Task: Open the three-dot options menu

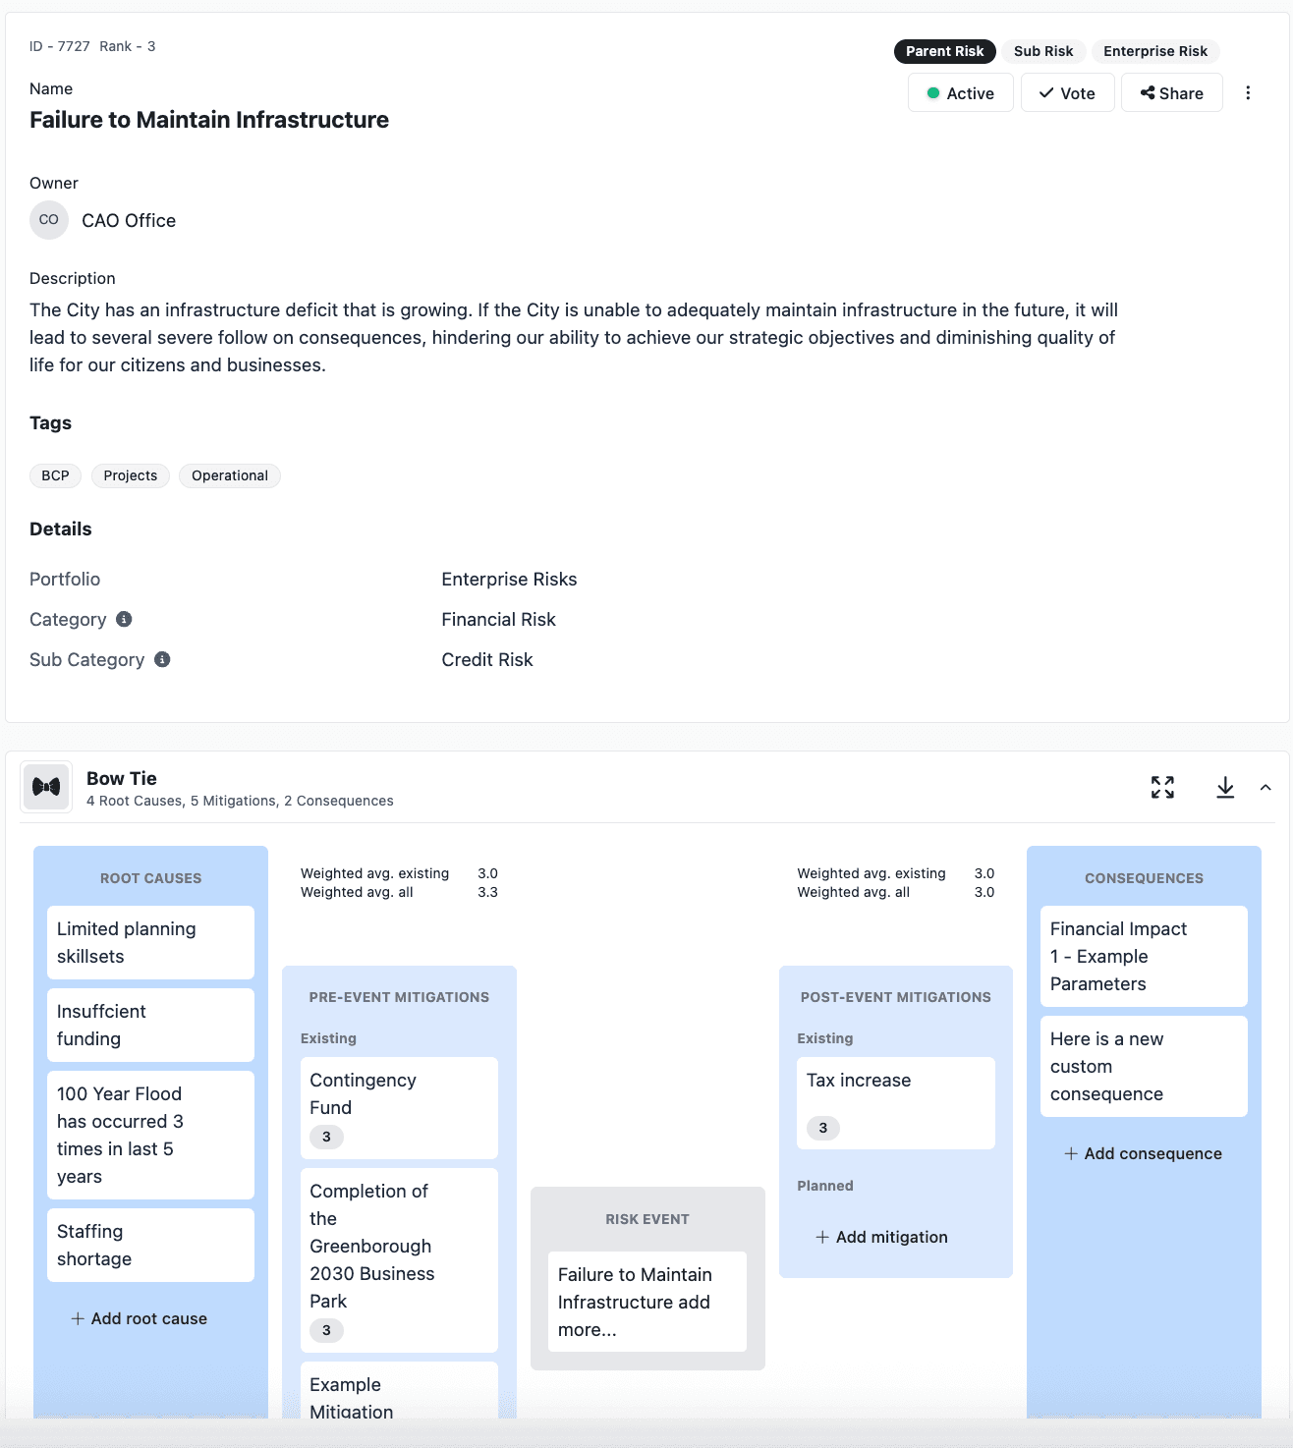Action: [1249, 92]
